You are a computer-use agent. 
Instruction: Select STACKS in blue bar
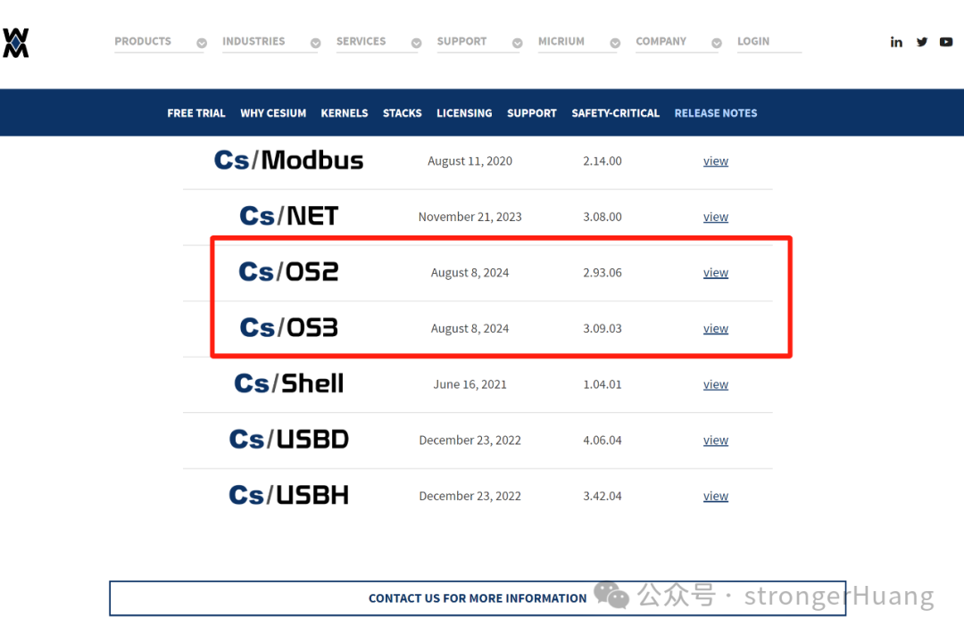coord(402,113)
